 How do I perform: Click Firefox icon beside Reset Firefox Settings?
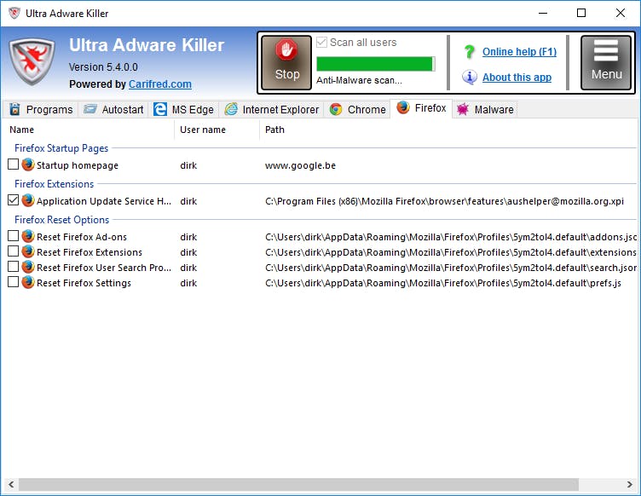(x=28, y=282)
